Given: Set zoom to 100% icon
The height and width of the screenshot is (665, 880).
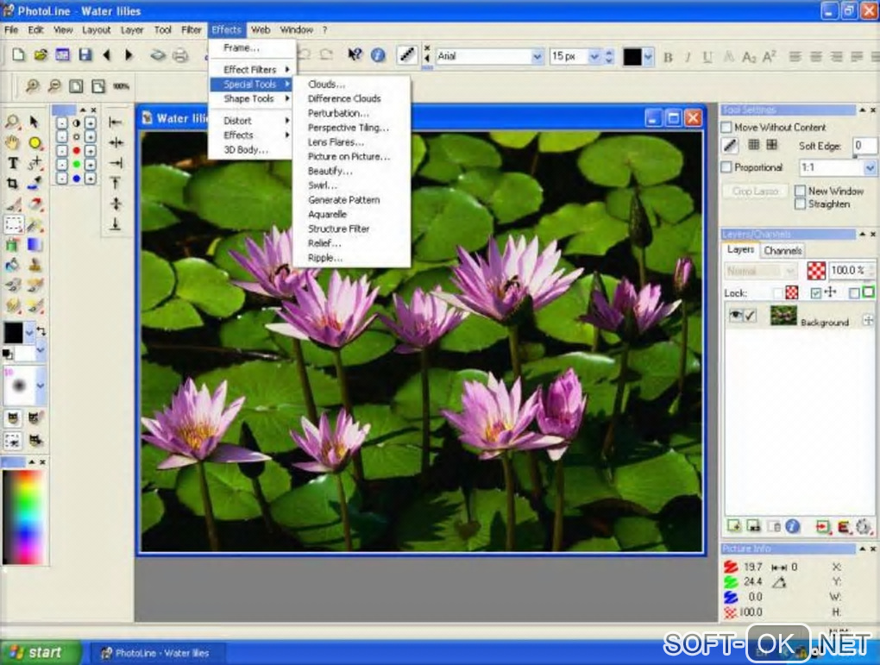Looking at the screenshot, I should point(122,86).
